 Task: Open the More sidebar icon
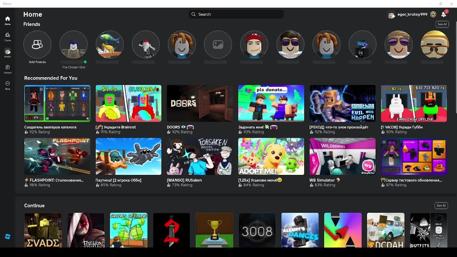tap(7, 85)
